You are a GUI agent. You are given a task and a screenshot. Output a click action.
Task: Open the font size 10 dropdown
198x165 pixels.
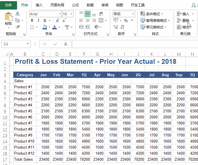point(71,14)
